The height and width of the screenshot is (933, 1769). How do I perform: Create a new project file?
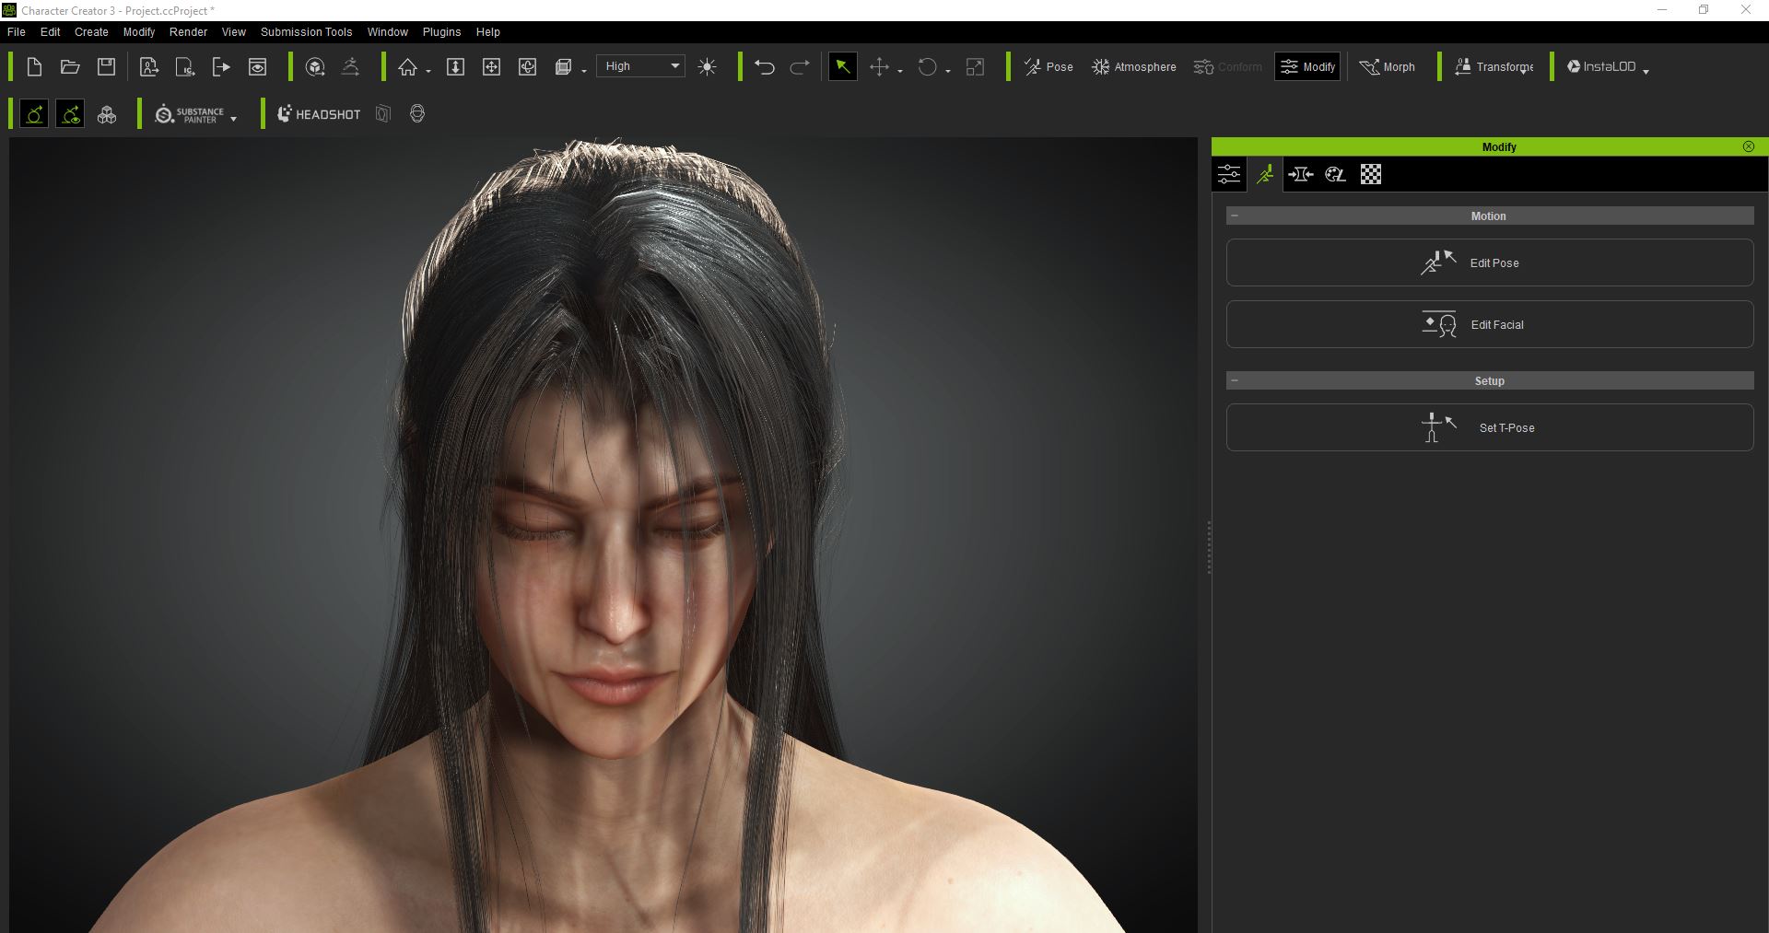(x=34, y=66)
